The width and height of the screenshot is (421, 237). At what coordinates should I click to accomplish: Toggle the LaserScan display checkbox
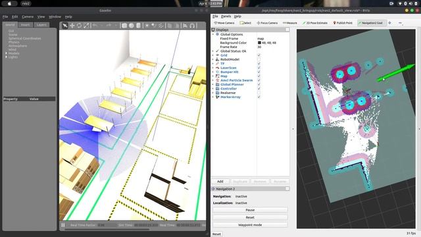(x=259, y=68)
